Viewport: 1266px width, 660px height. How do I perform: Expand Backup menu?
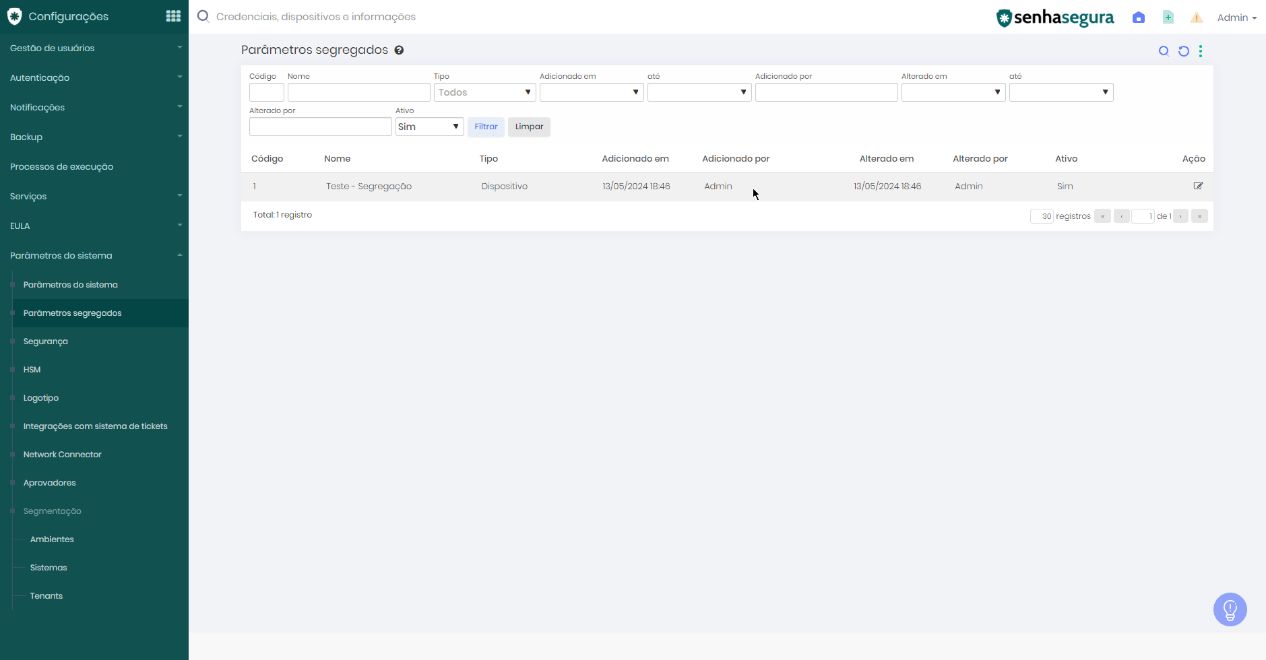tap(94, 137)
